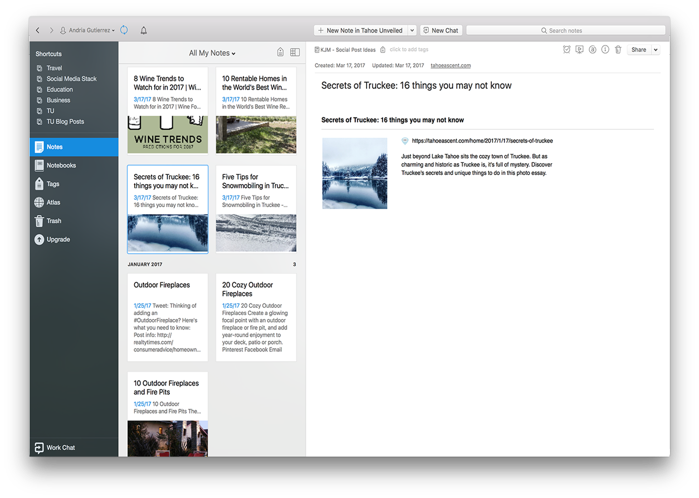Image resolution: width=699 pixels, height=498 pixels.
Task: Go back with the left arrow
Action: (x=38, y=31)
